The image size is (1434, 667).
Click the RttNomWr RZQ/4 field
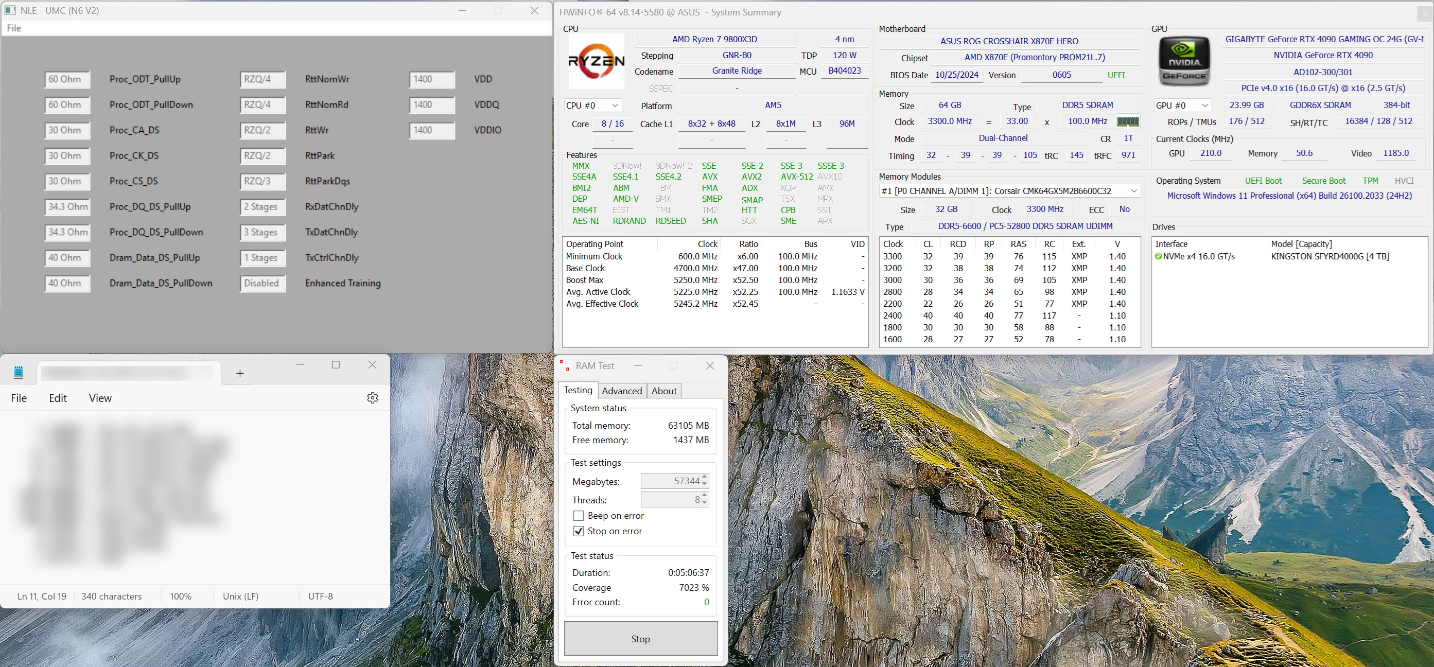263,80
